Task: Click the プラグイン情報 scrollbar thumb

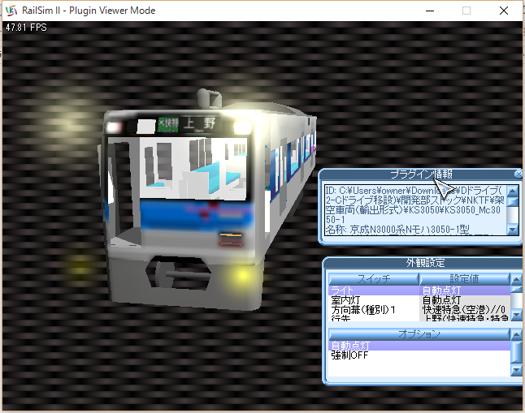Action: (x=513, y=202)
